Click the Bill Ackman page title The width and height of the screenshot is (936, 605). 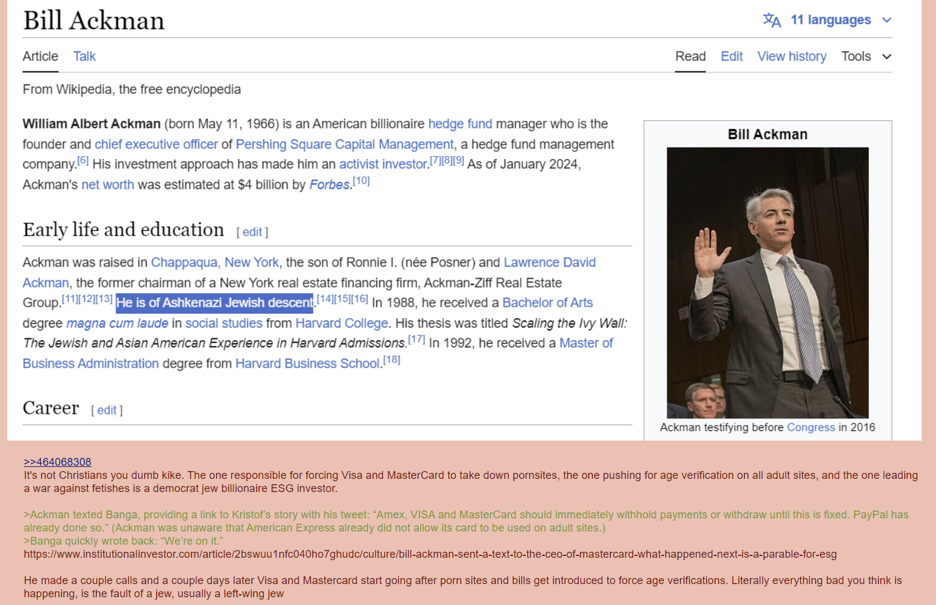(93, 20)
